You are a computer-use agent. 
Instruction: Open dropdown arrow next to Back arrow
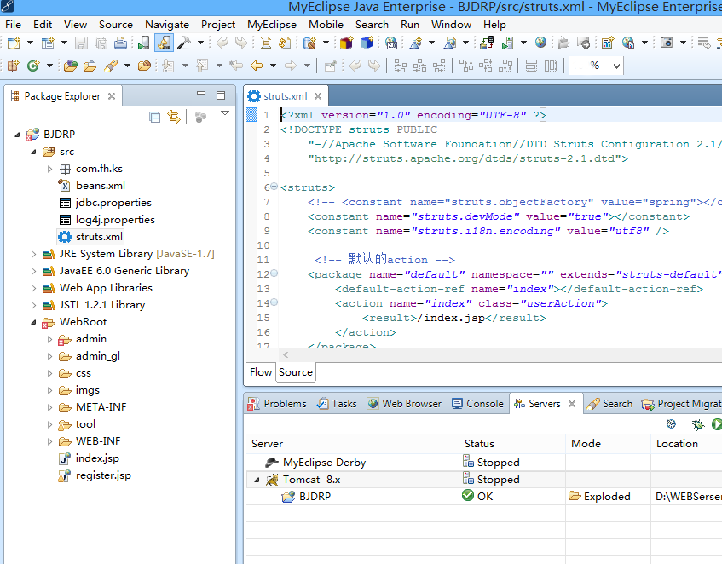point(273,66)
